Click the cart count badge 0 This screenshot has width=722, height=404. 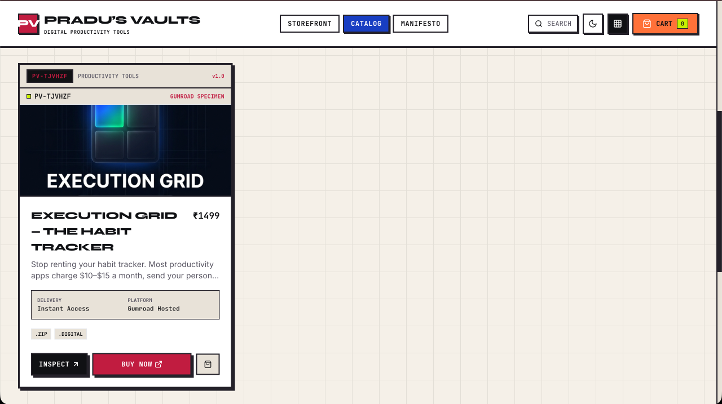point(682,24)
